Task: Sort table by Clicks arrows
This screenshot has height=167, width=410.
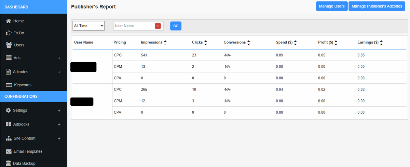Action: tap(206, 43)
